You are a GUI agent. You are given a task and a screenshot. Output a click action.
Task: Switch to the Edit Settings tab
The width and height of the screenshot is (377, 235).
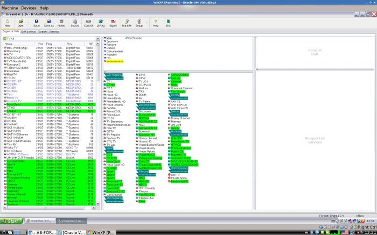pyautogui.click(x=29, y=31)
